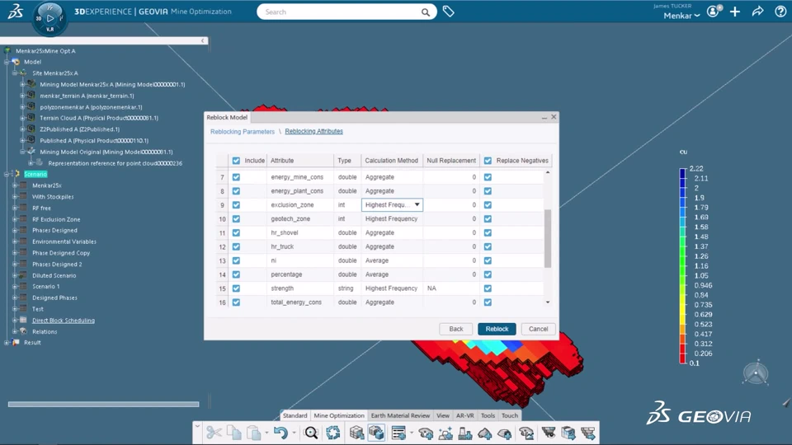Expand the Scenario tree node

coord(7,174)
